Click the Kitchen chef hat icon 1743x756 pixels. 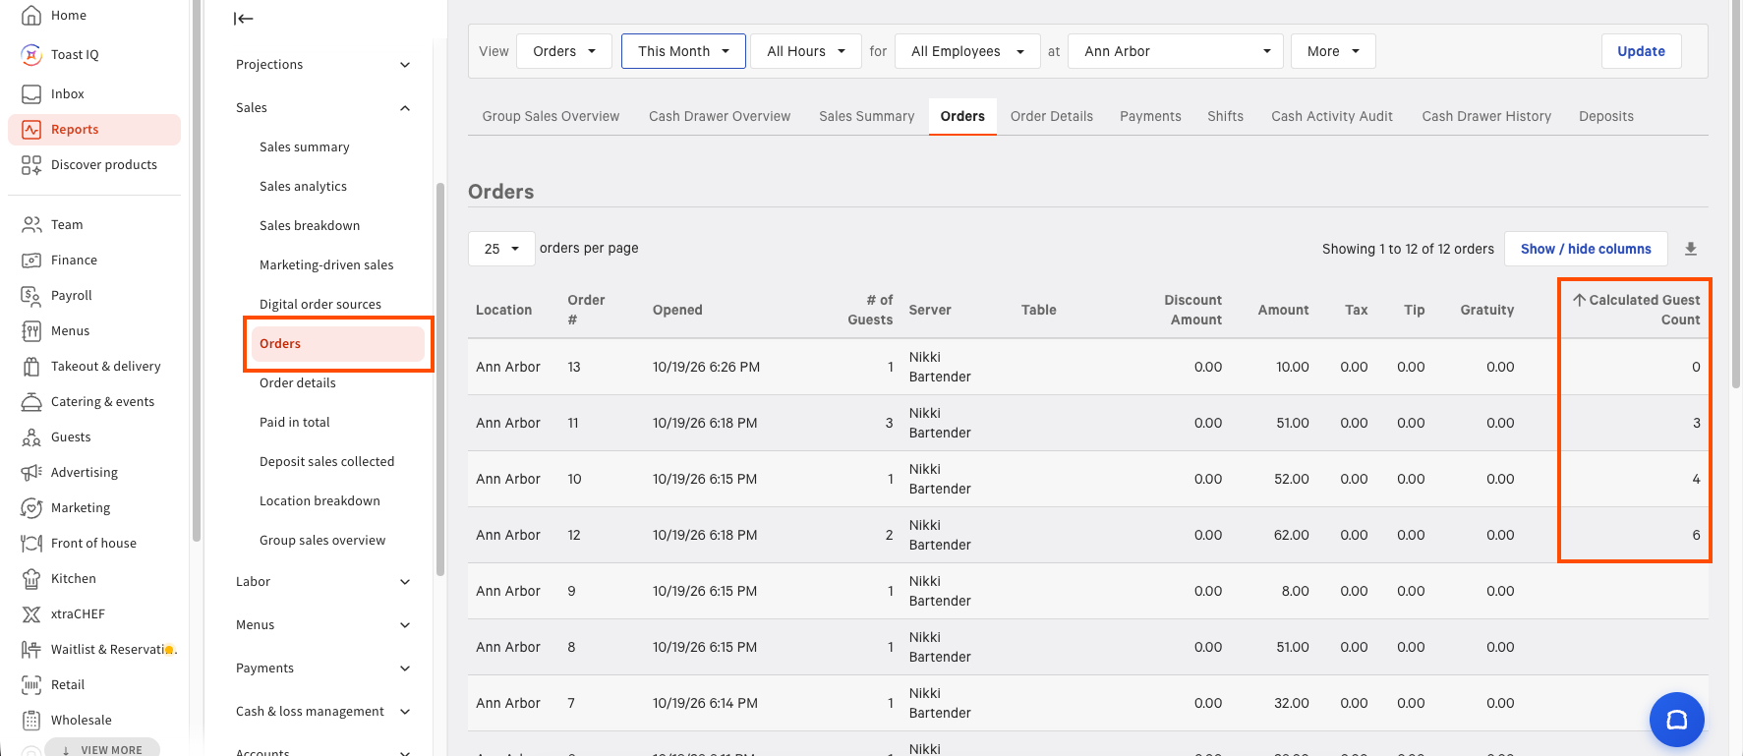(x=31, y=578)
